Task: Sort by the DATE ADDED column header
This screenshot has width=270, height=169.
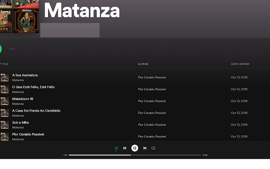Action: pos(240,64)
